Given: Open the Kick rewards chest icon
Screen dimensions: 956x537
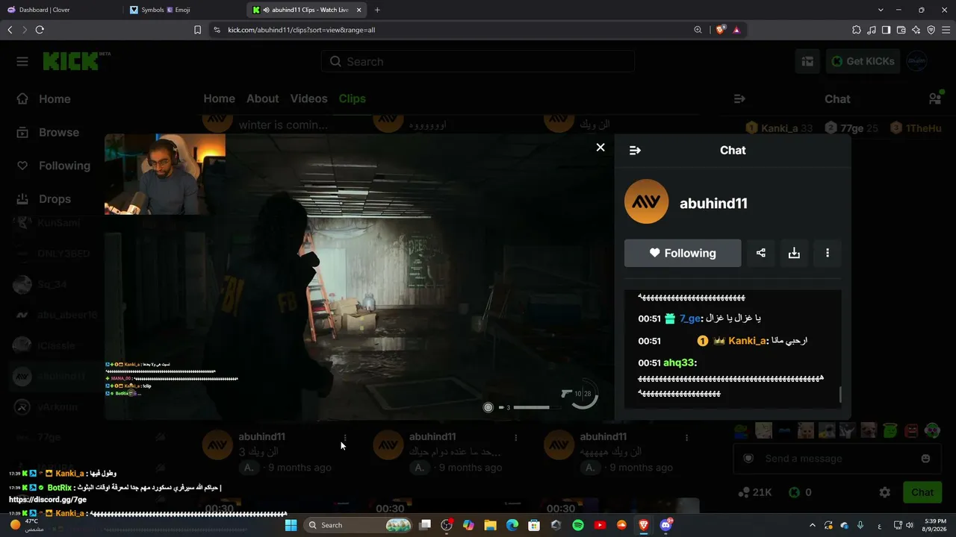Looking at the screenshot, I should tap(807, 61).
